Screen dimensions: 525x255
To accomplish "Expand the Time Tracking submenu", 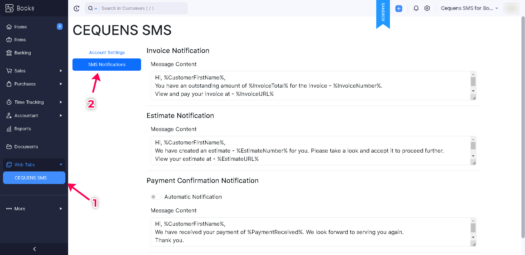I will pyautogui.click(x=61, y=102).
